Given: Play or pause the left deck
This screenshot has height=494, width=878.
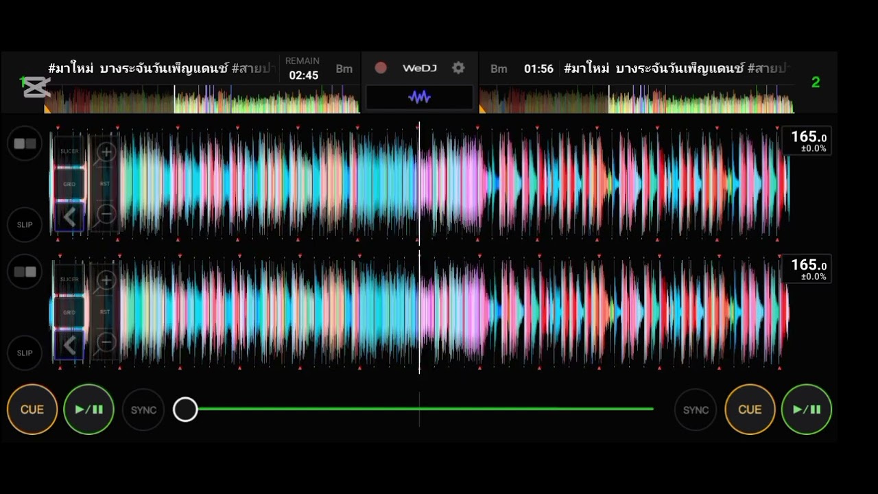Looking at the screenshot, I should coord(88,410).
